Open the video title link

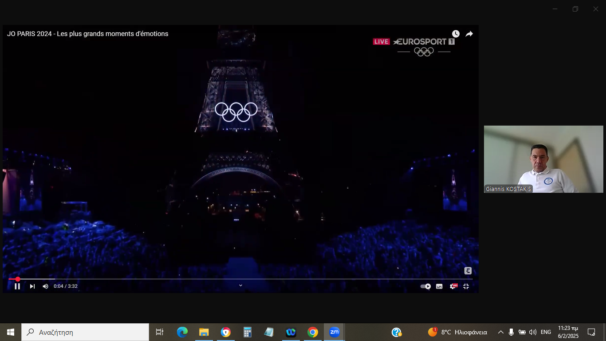tap(88, 34)
